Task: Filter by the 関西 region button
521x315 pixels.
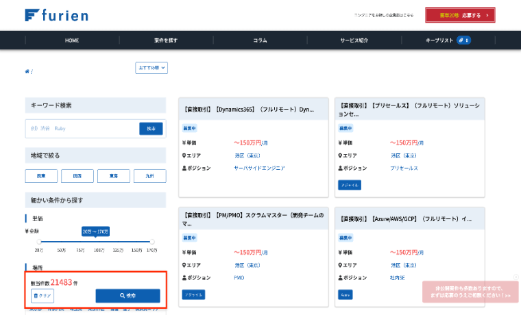Action: (x=77, y=176)
